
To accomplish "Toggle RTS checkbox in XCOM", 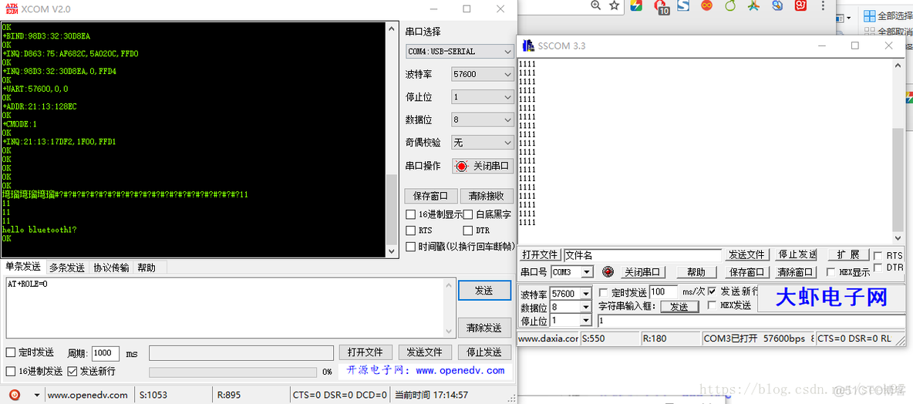I will (x=410, y=231).
